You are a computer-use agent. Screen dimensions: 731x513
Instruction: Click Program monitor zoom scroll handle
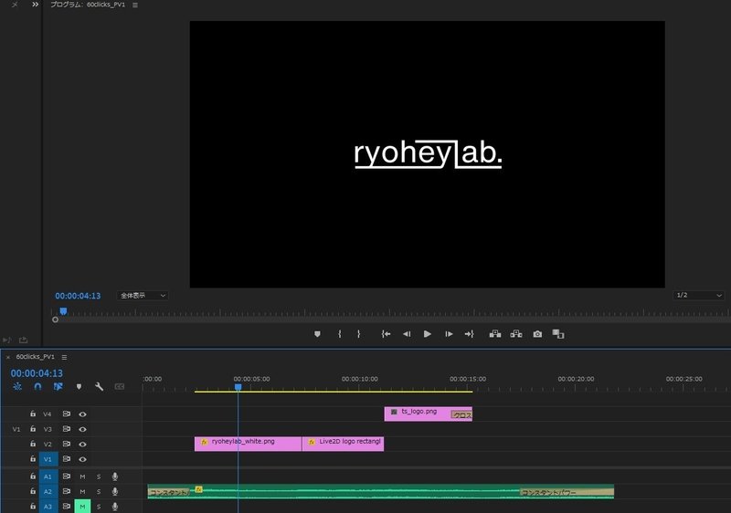(x=55, y=319)
